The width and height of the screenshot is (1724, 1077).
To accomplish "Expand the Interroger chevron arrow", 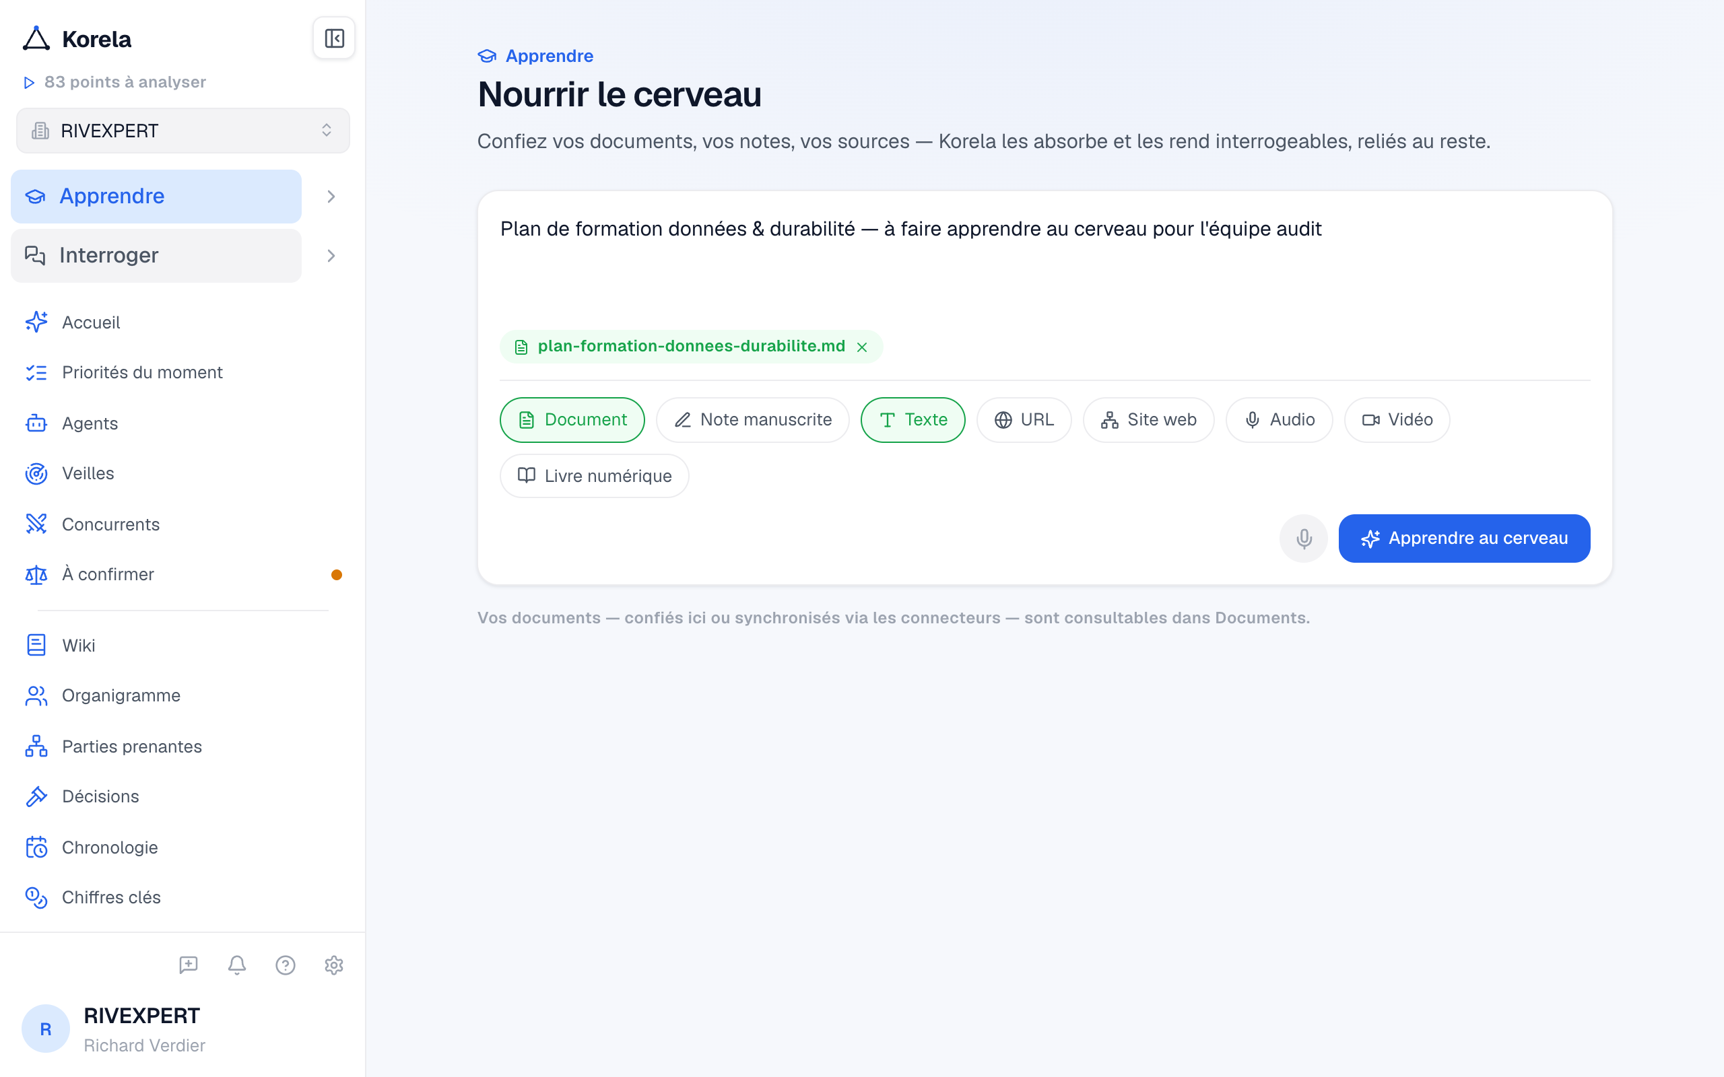I will click(331, 256).
